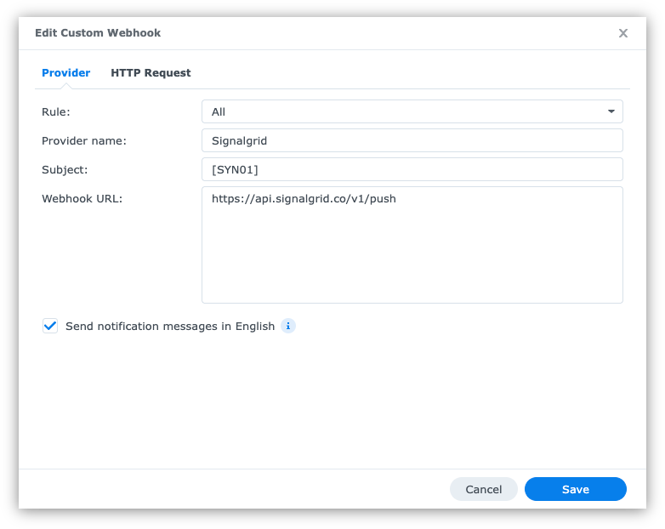Click the info icon beside English notification option
The width and height of the screenshot is (665, 529).
coord(288,326)
